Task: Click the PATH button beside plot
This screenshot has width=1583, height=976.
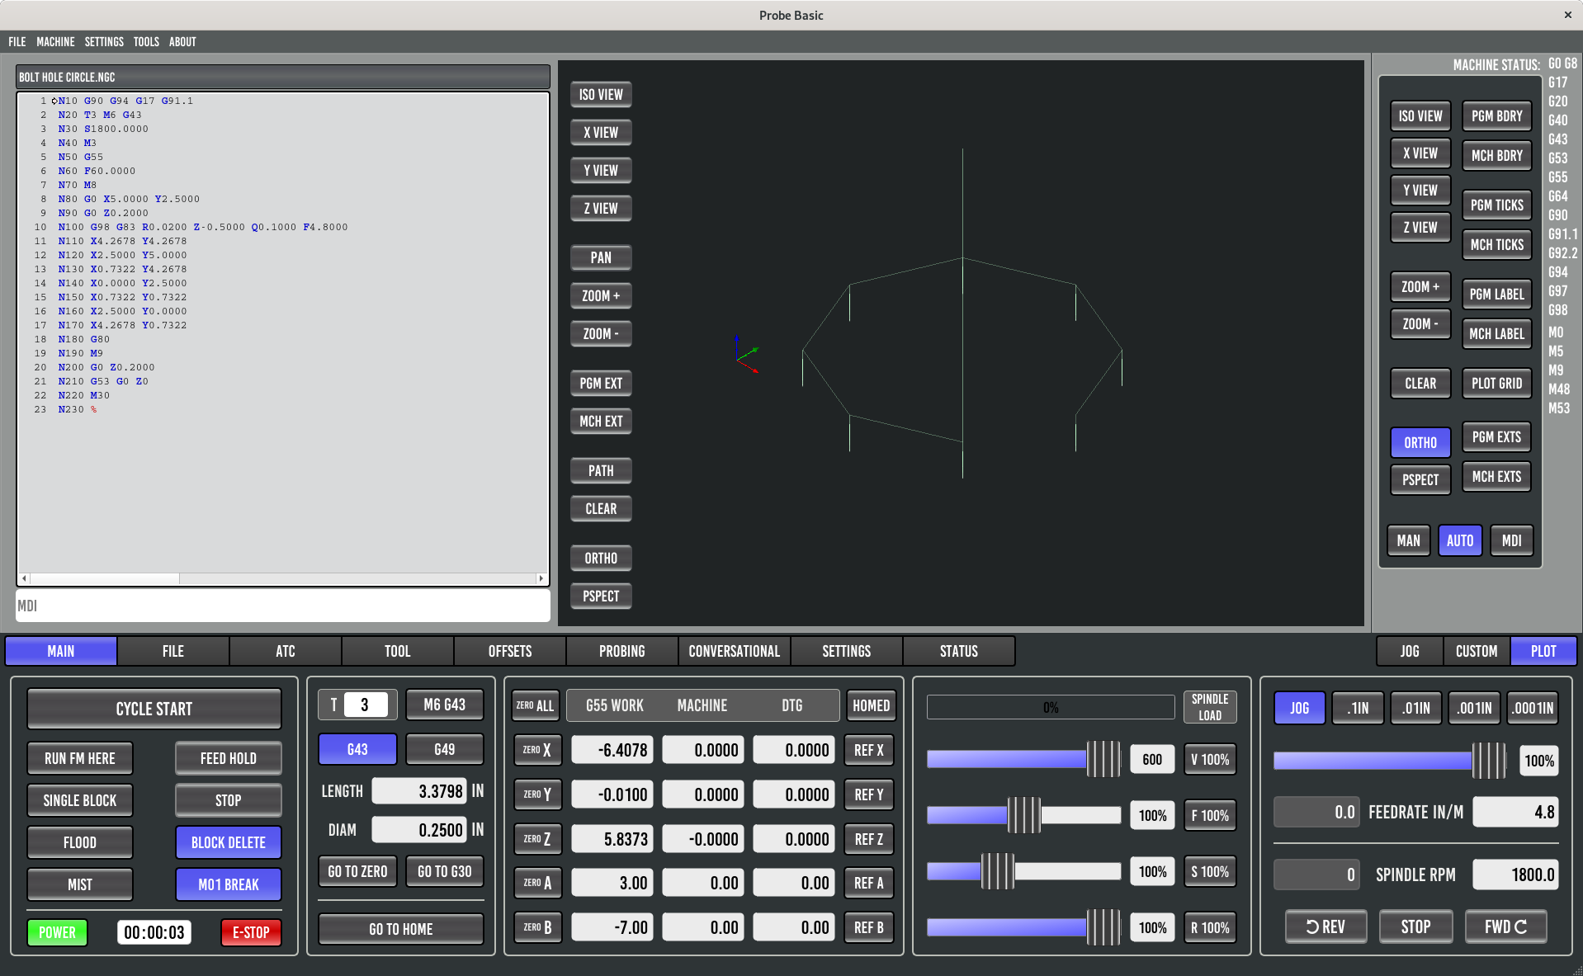Action: [x=601, y=471]
